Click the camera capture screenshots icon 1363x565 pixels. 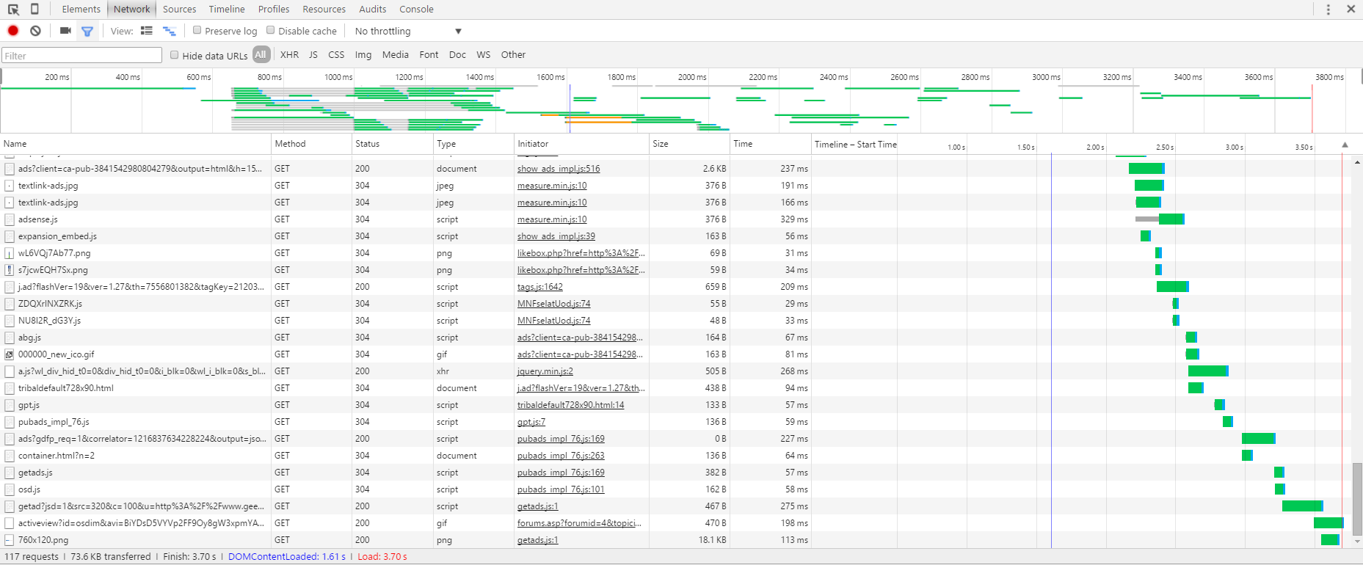[65, 31]
